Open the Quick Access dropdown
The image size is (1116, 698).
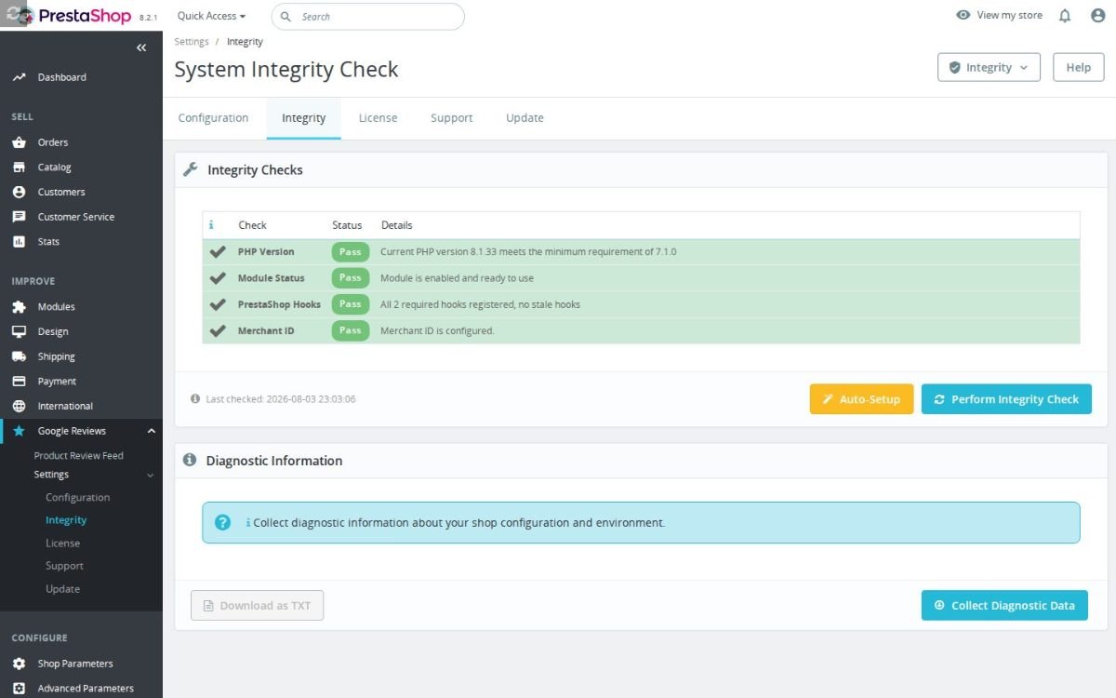click(212, 16)
